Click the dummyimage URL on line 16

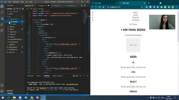click(65, 44)
